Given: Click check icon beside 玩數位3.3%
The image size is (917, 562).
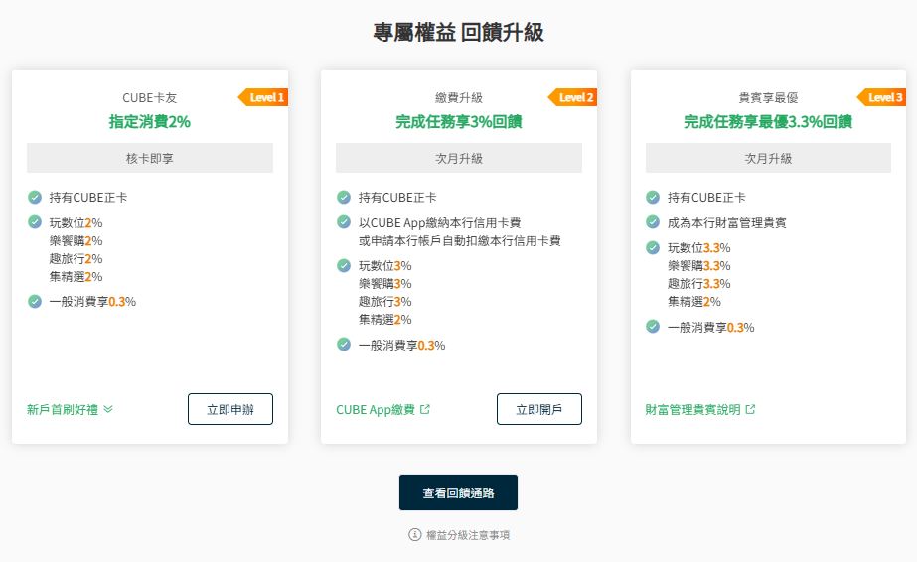Looking at the screenshot, I should pyautogui.click(x=653, y=247).
